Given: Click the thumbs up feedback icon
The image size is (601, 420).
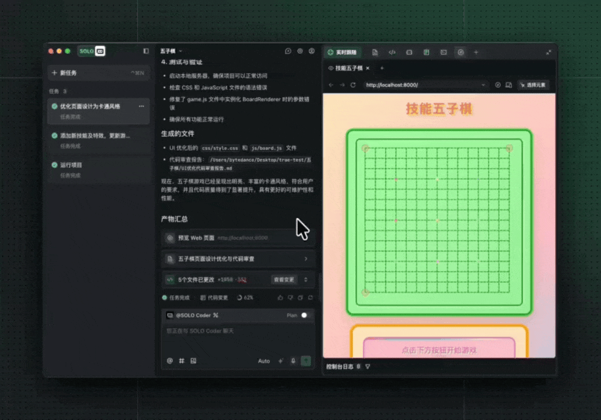Looking at the screenshot, I should point(280,297).
